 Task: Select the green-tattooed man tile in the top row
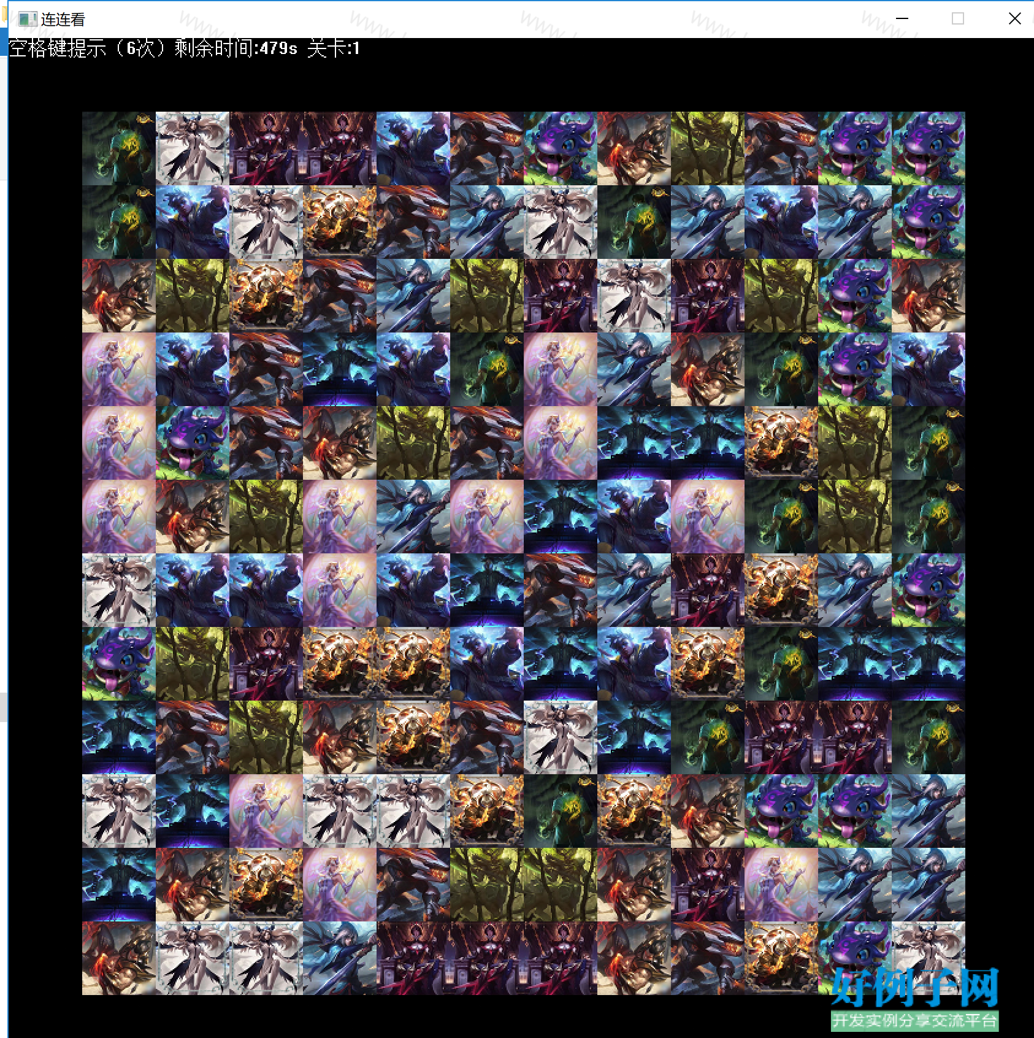click(x=119, y=148)
